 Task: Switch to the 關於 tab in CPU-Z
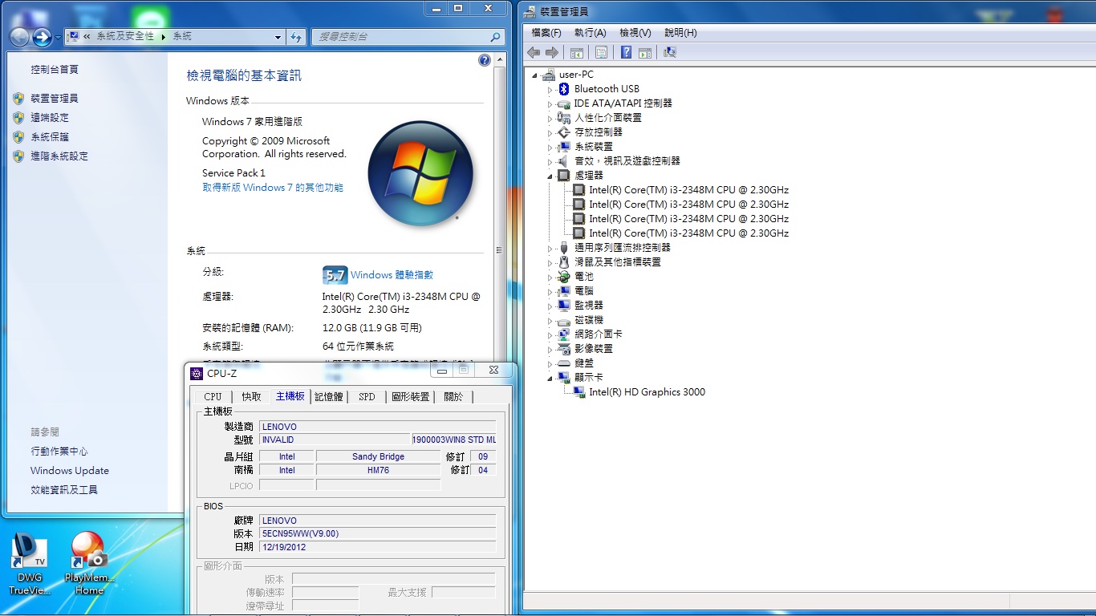(x=453, y=397)
